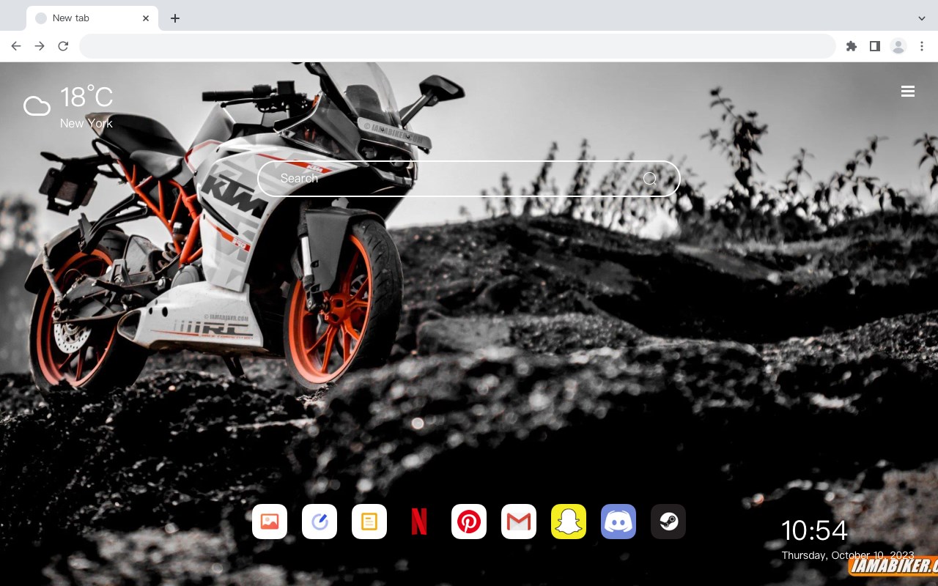Go forward to the next page
938x586 pixels.
point(40,46)
